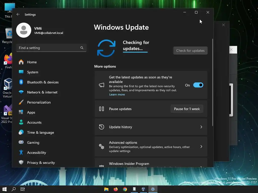Image resolution: width=258 pixels, height=193 pixels.
Task: Close the dark window behind Settings
Action: point(223,25)
